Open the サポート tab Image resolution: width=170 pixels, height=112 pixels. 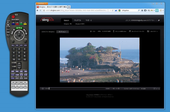tap(89, 20)
